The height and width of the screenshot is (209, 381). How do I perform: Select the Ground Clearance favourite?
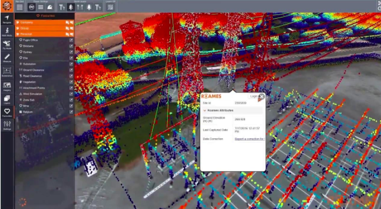click(x=34, y=70)
